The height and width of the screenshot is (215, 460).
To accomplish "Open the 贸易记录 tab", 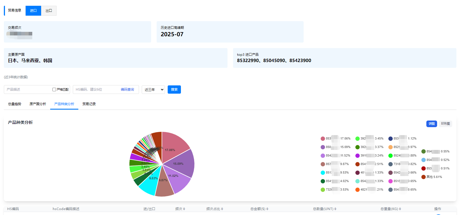I will pyautogui.click(x=89, y=104).
